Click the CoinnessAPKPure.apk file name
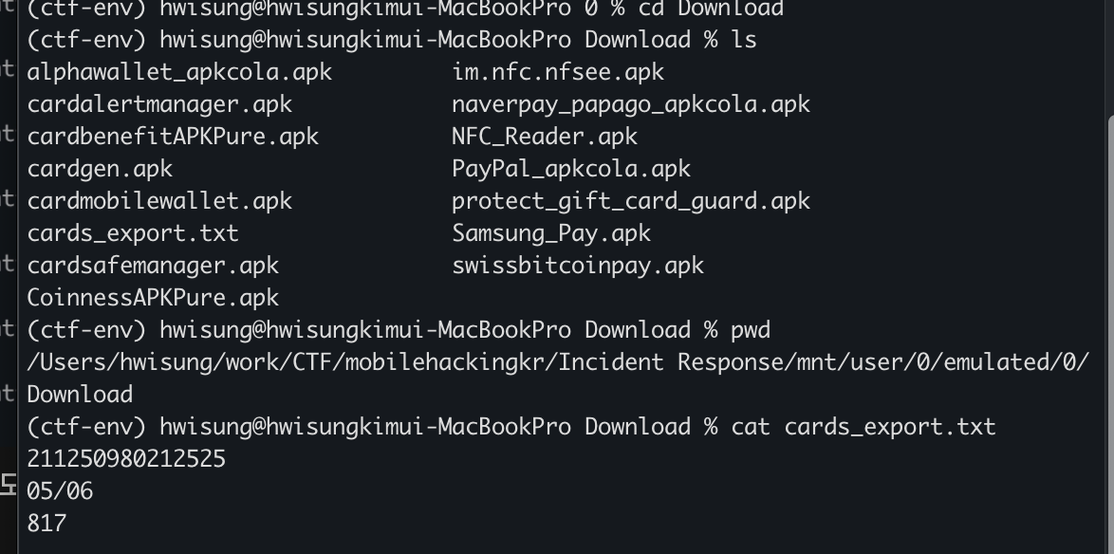The height and width of the screenshot is (554, 1114). click(x=153, y=298)
